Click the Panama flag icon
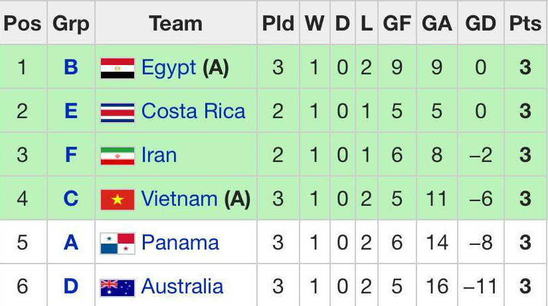This screenshot has width=548, height=306. pyautogui.click(x=118, y=243)
